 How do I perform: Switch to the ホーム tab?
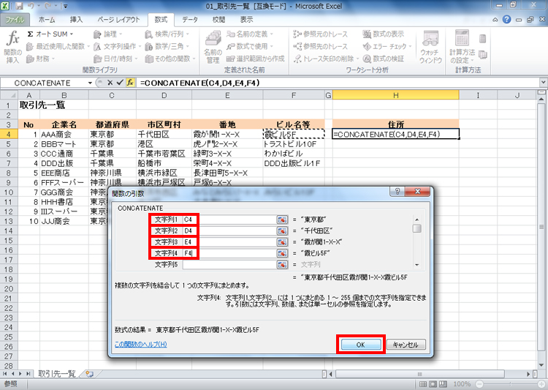click(47, 20)
